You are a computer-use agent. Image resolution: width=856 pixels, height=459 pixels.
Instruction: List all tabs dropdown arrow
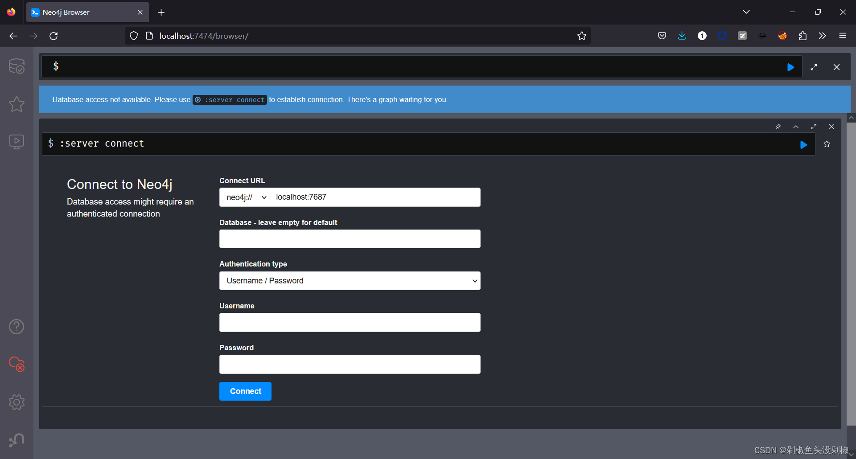746,12
